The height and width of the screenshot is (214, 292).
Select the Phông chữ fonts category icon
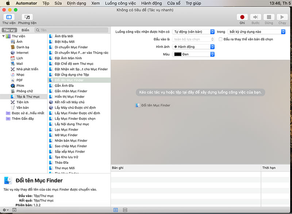coord(13,91)
